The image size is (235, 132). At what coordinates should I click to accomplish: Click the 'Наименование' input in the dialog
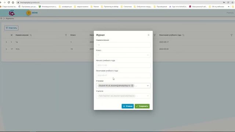(x=123, y=45)
